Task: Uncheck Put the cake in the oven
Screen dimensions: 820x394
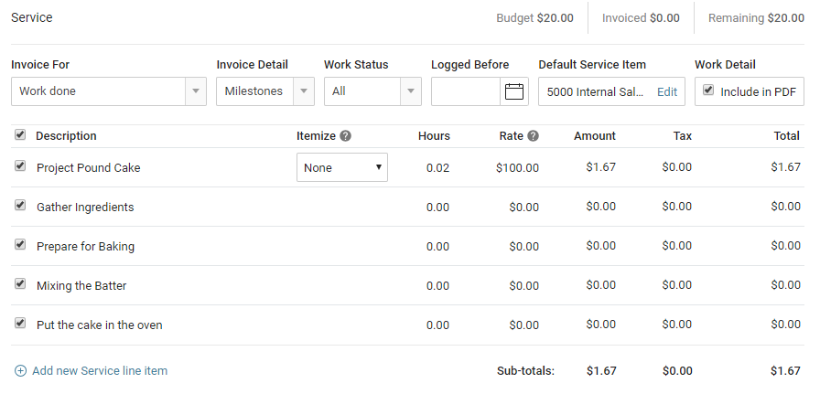Action: point(20,324)
